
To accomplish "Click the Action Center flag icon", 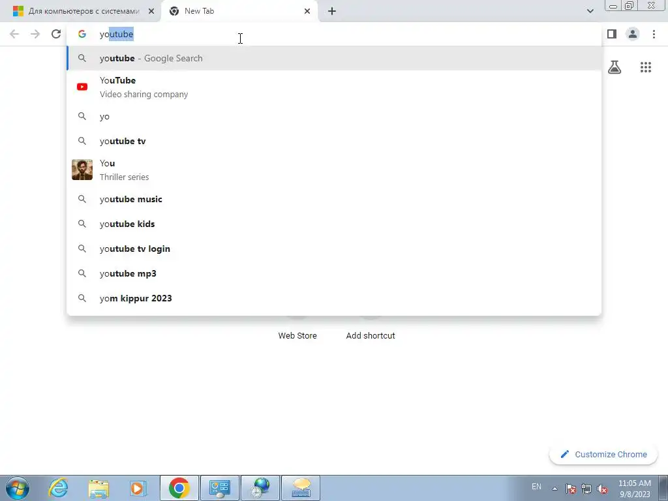I will point(571,489).
